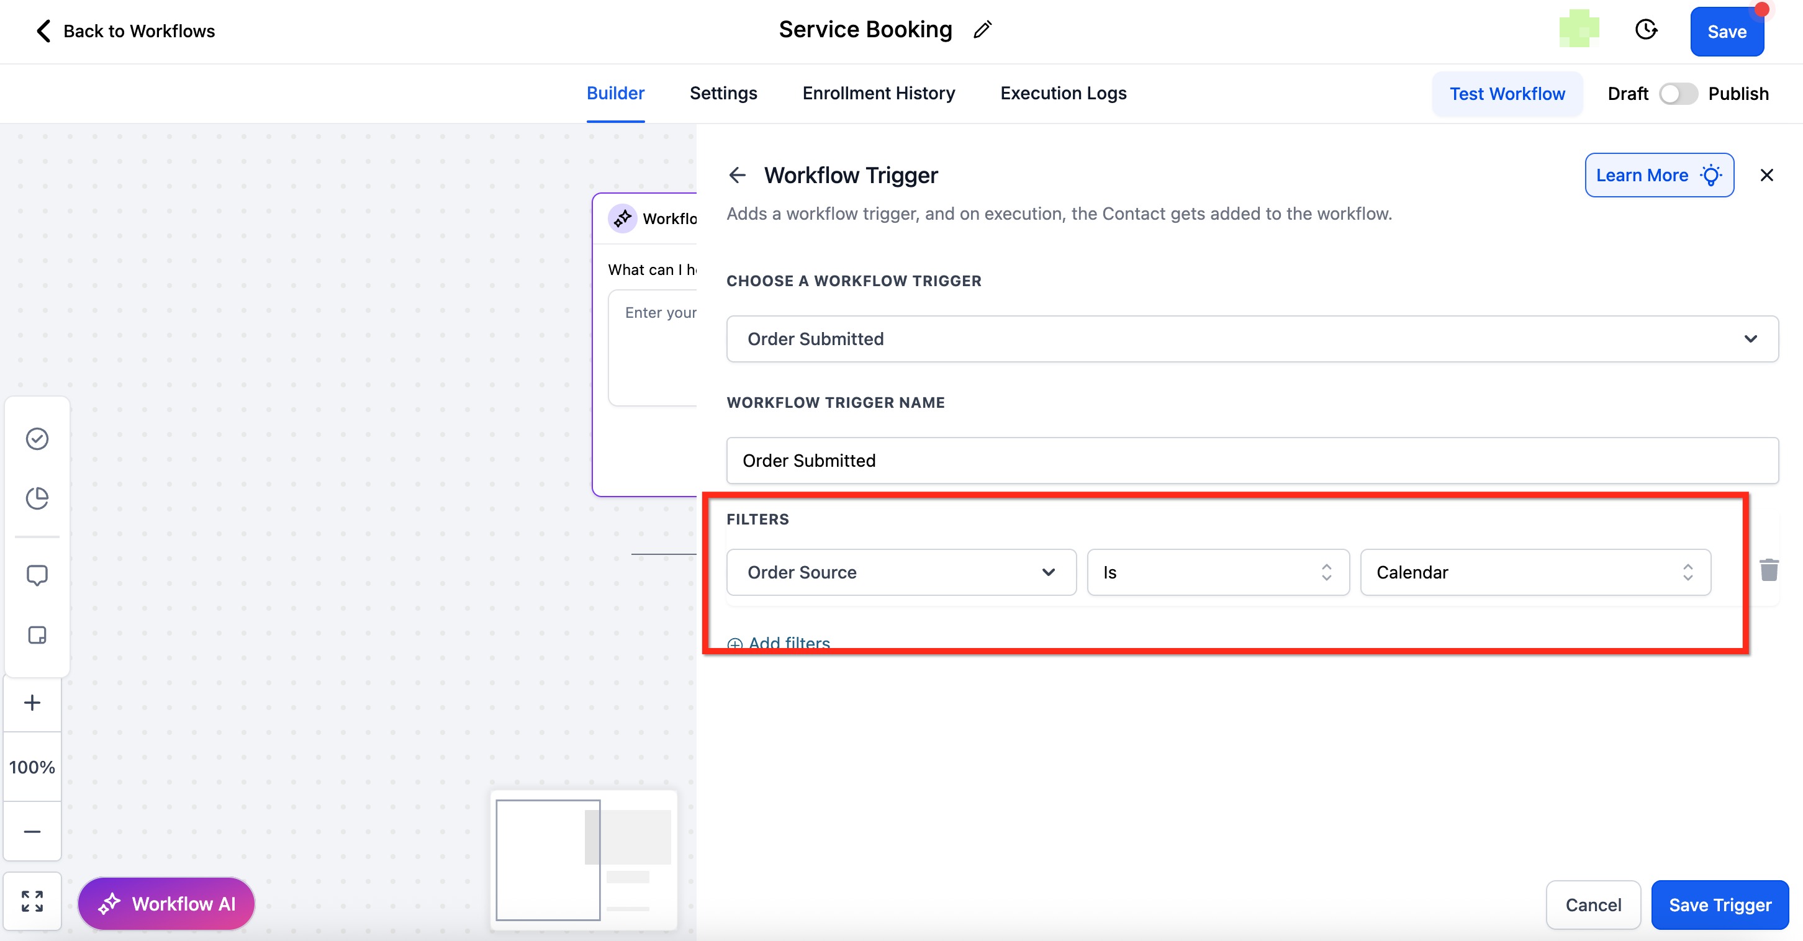Click the workflow trigger name input field
The width and height of the screenshot is (1803, 941).
pyautogui.click(x=1252, y=461)
